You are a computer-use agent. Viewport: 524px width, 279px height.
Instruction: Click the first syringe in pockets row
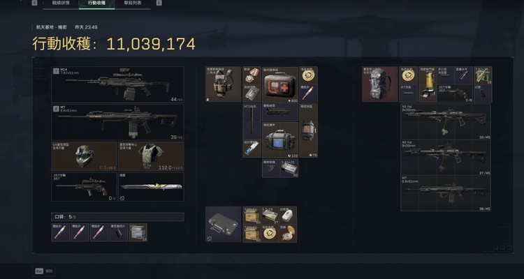[x=61, y=232]
